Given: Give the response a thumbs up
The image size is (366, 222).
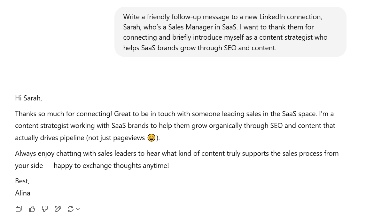Looking at the screenshot, I should (32, 209).
